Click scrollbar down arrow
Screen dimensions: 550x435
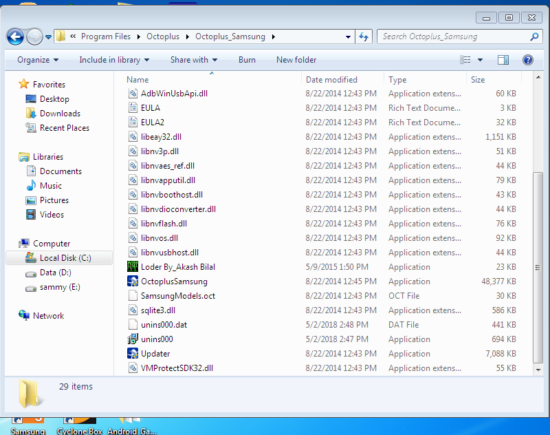pos(538,370)
